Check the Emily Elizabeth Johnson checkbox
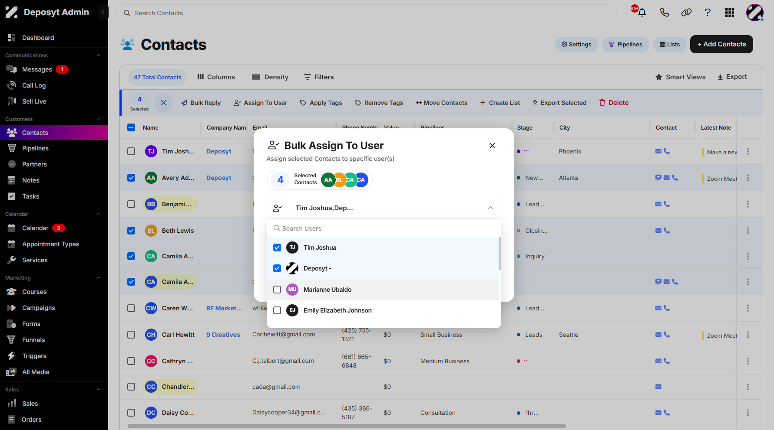The image size is (774, 430). 277,310
